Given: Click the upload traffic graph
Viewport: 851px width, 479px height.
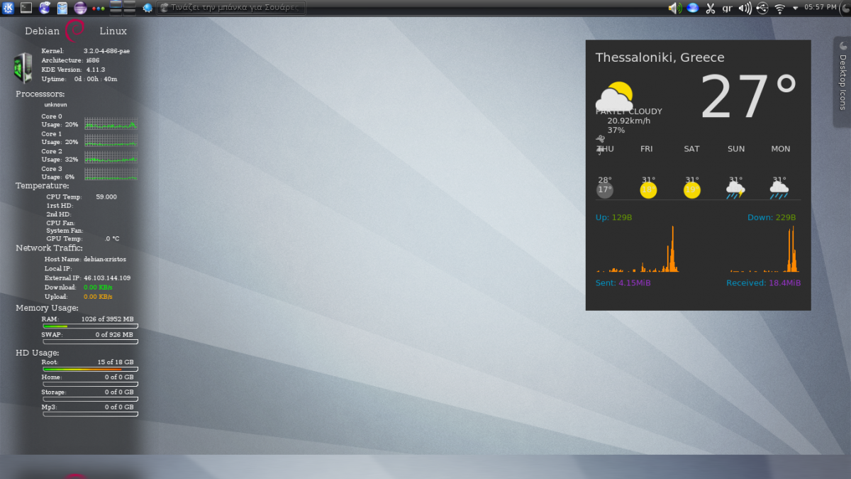Looking at the screenshot, I should click(x=638, y=248).
